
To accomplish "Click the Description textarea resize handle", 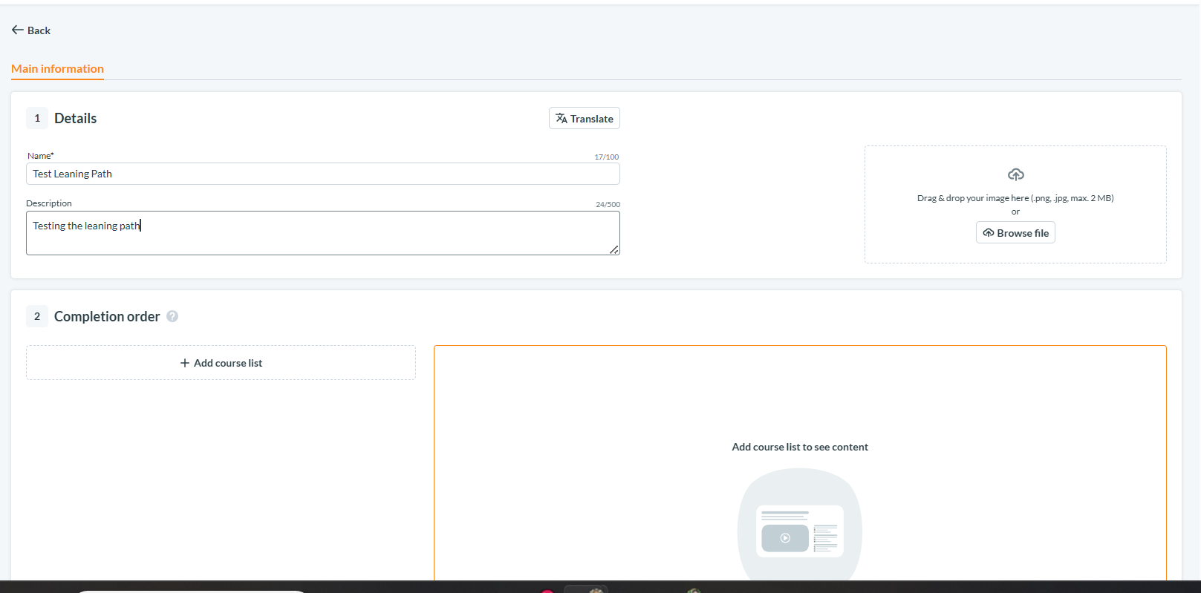I will (x=614, y=250).
